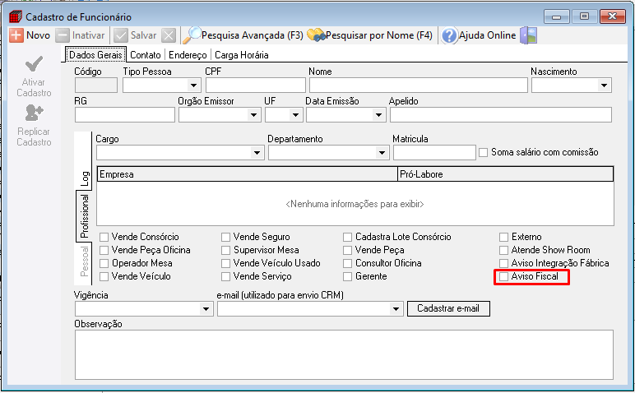Click the Observação text area
Image resolution: width=635 pixels, height=393 pixels.
(x=344, y=355)
